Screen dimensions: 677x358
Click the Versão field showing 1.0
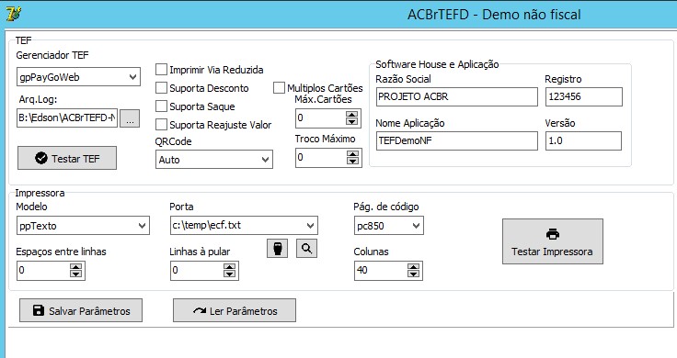(x=583, y=140)
